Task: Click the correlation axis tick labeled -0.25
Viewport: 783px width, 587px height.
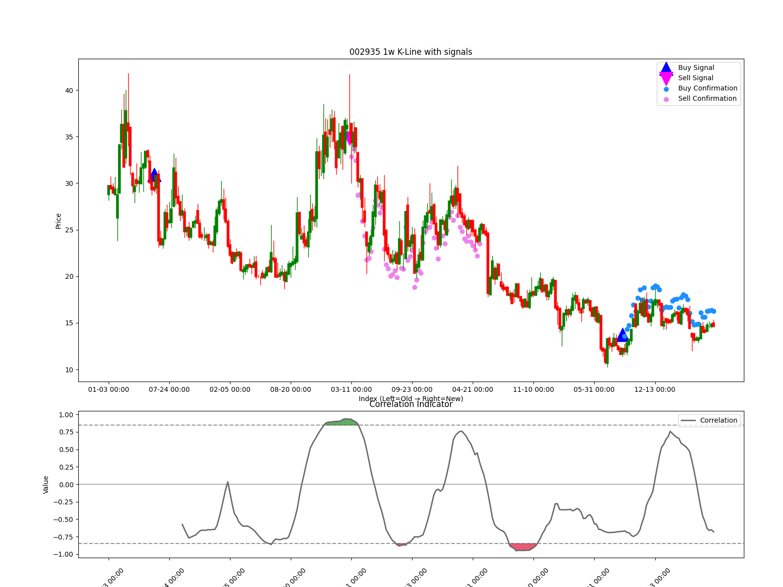Action: tap(64, 502)
